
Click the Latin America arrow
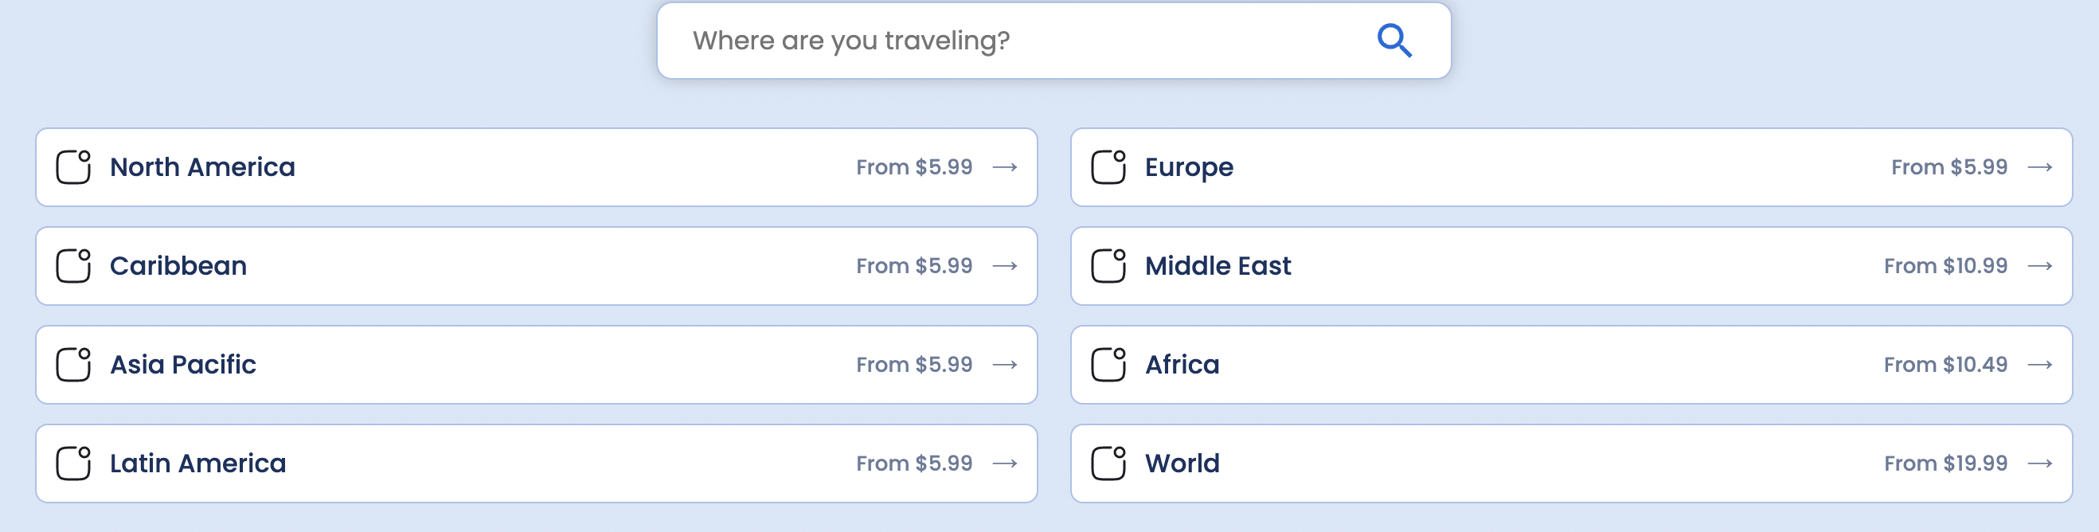pyautogui.click(x=1005, y=463)
